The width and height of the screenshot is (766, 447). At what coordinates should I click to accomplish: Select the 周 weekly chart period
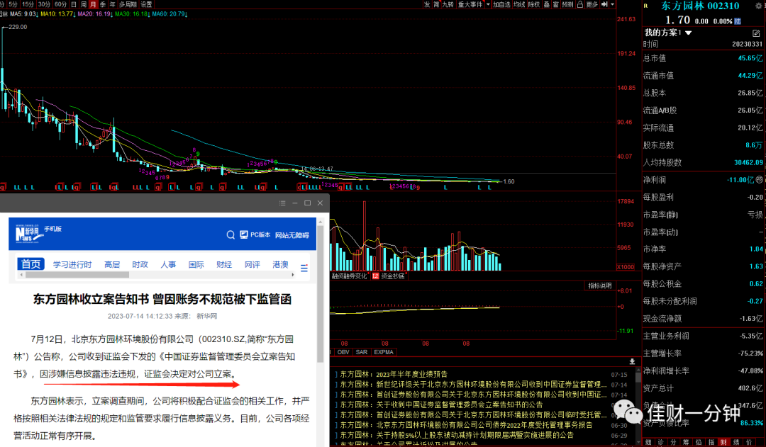click(x=84, y=4)
